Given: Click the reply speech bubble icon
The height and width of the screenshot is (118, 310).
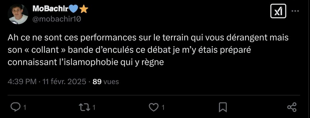Looking at the screenshot, I should (x=15, y=107).
